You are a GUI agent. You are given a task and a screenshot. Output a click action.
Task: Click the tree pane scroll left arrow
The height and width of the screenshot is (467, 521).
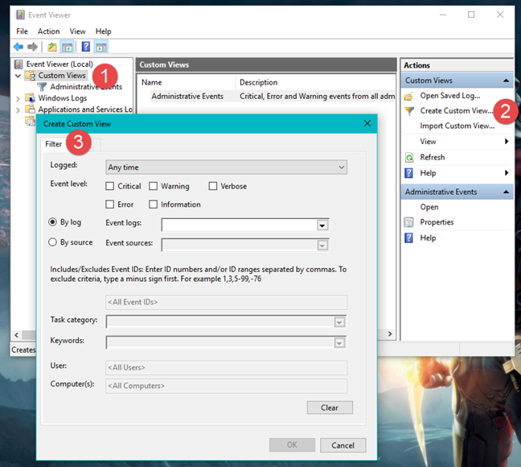[x=17, y=335]
